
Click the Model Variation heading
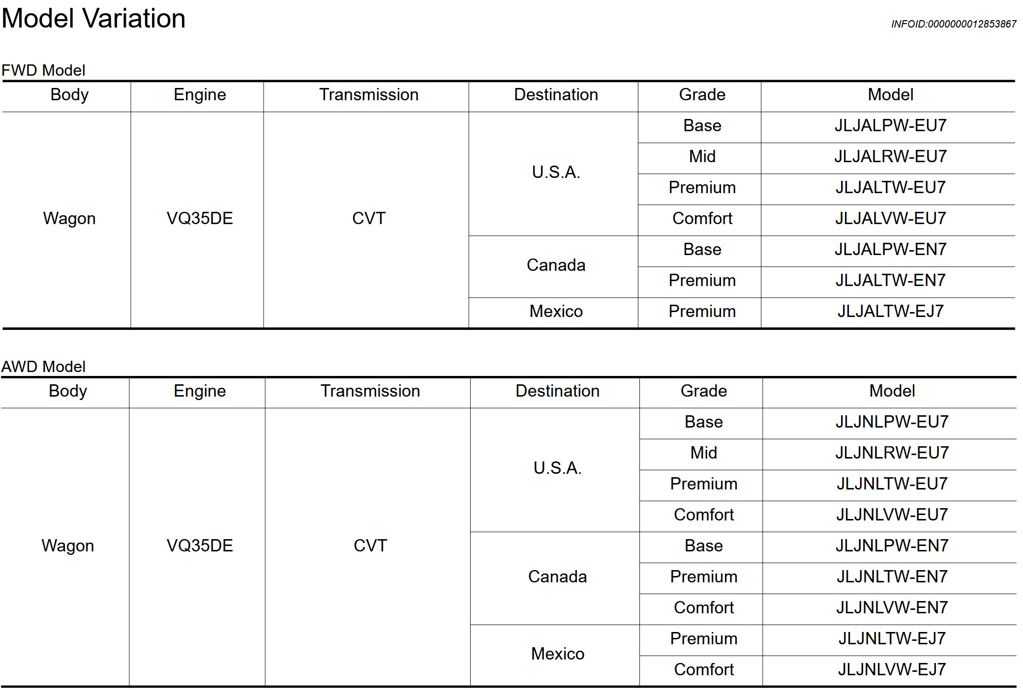pyautogui.click(x=93, y=19)
